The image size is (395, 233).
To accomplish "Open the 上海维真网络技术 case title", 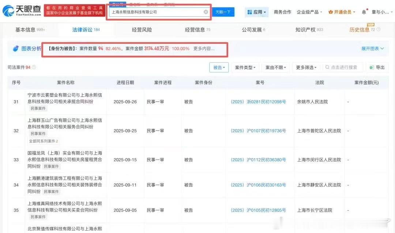I will (x=65, y=207).
